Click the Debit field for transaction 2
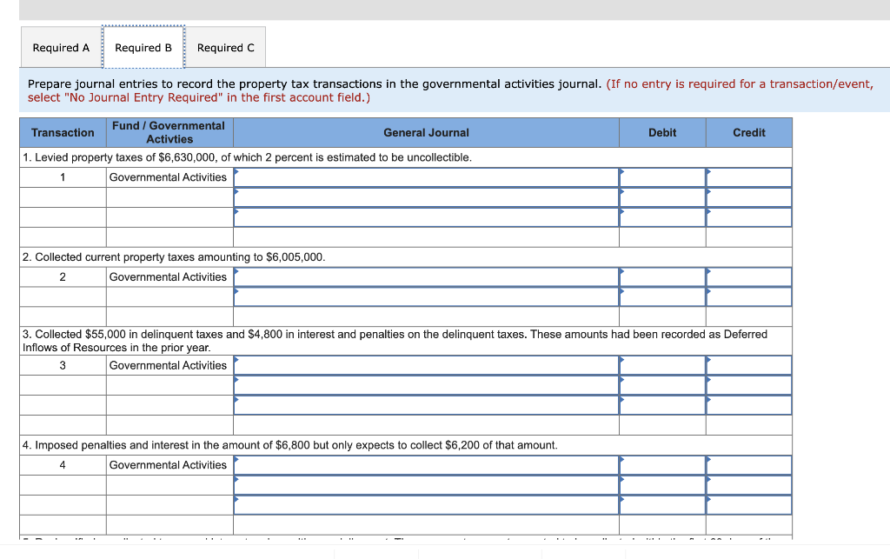This screenshot has height=559, width=890. click(x=661, y=276)
